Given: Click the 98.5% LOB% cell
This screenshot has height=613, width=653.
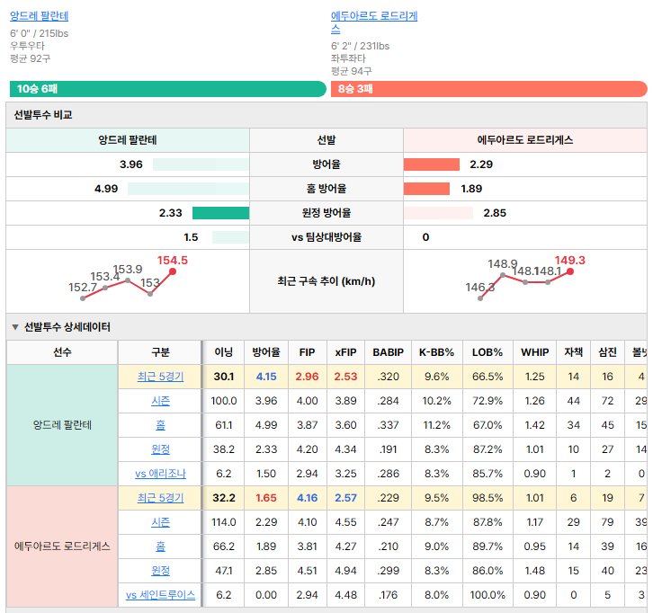Looking at the screenshot, I should point(488,498).
